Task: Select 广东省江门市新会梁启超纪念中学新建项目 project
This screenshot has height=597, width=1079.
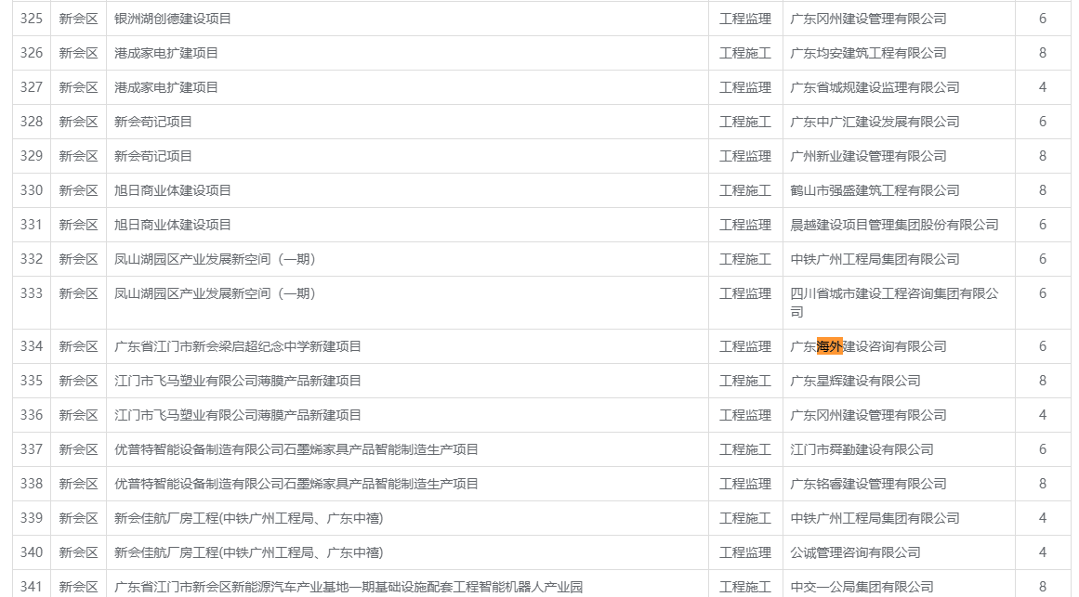Action: (x=237, y=346)
